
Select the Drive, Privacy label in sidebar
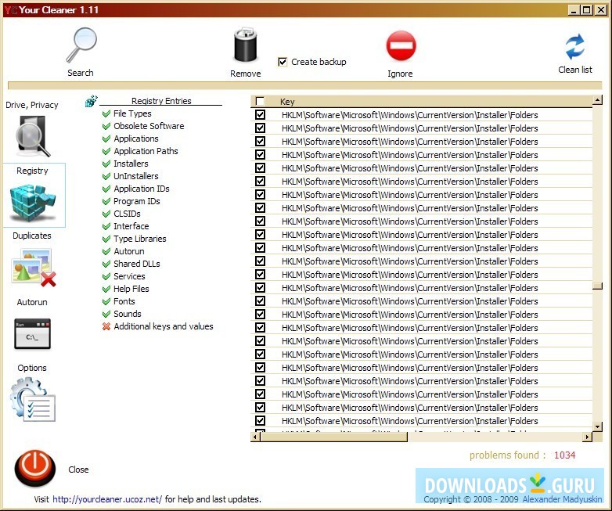(x=32, y=105)
